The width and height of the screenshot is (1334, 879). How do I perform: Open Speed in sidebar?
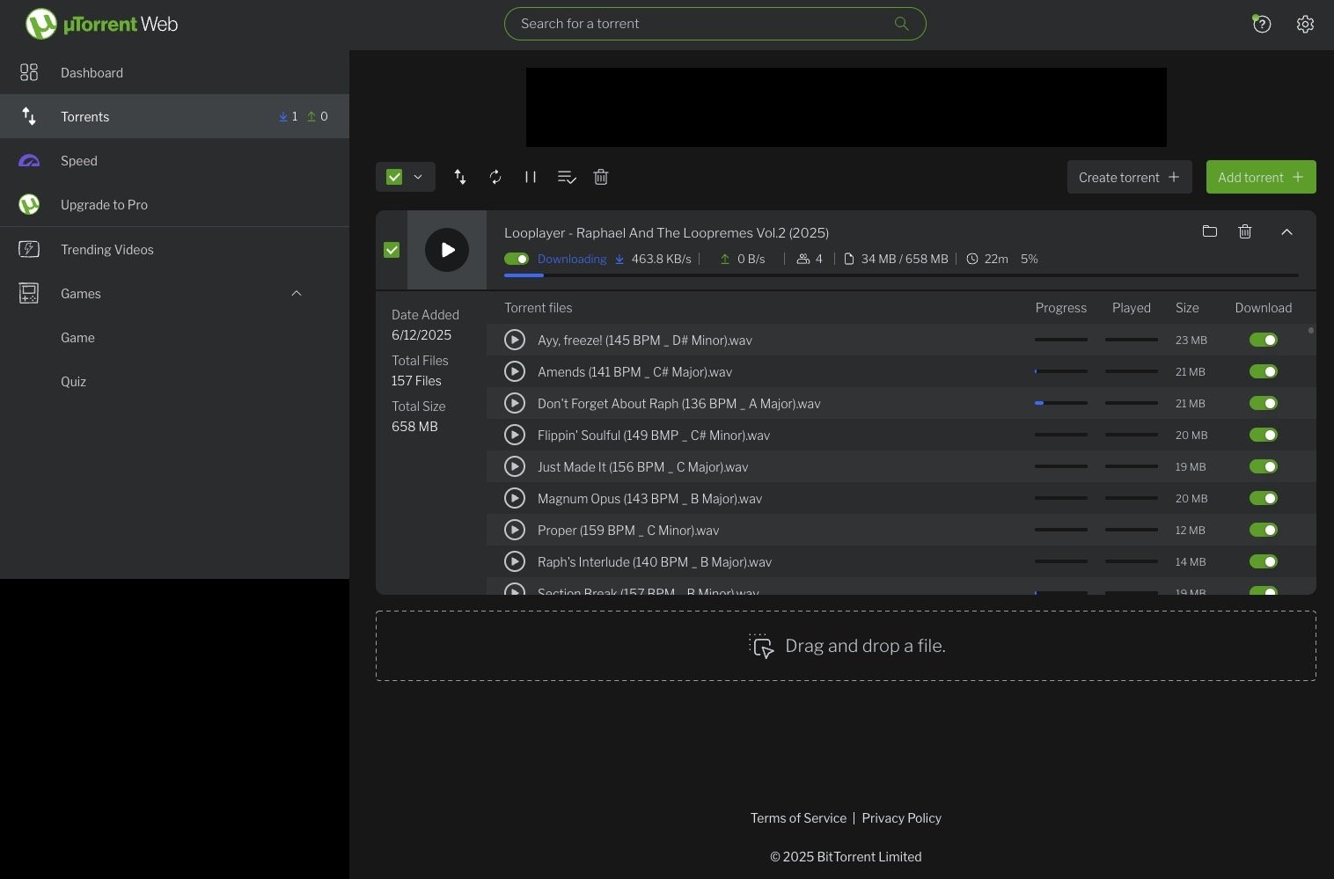click(x=174, y=160)
